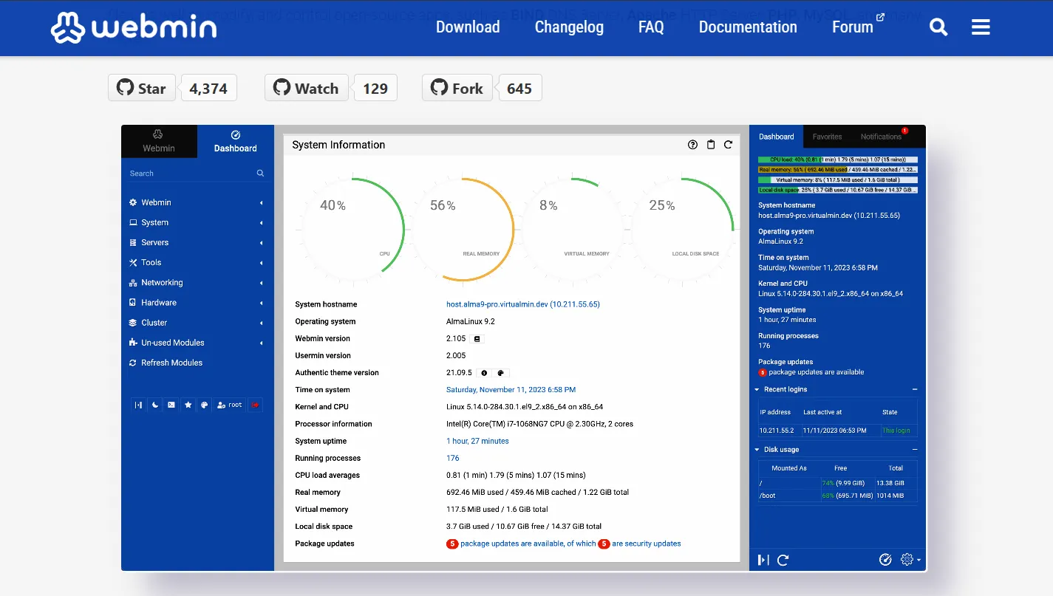Expand the Cluster category in sidebar
1053x596 pixels.
click(x=197, y=322)
